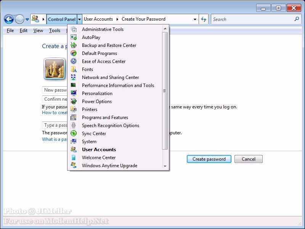Screen dimensions: 305x229
Task: Select Network and Sharing Center
Action: pos(110,77)
